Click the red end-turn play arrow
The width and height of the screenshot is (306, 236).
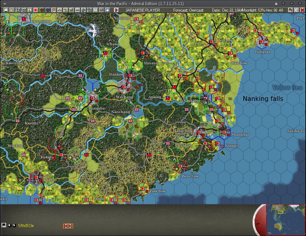(116, 10)
